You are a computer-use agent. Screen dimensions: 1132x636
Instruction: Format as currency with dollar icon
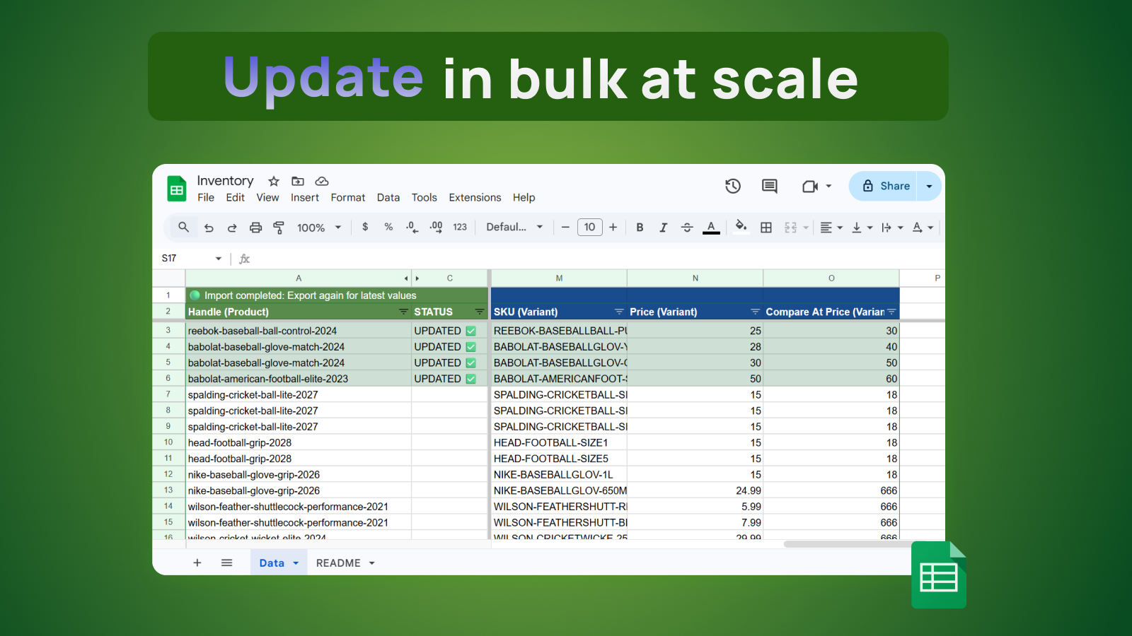pos(365,227)
